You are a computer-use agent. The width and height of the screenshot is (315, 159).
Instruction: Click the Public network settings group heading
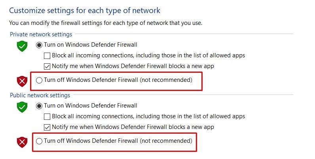point(40,95)
